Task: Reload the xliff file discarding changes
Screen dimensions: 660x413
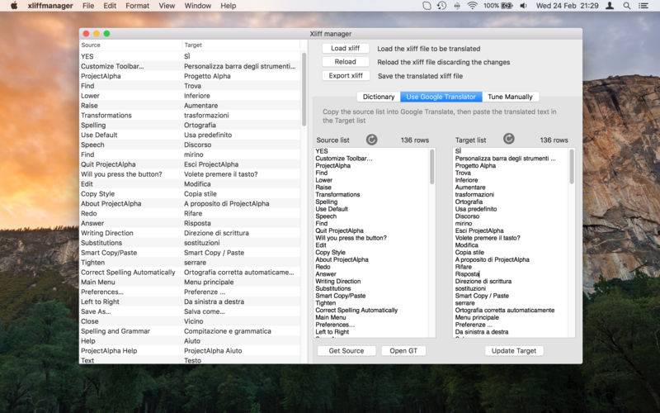Action: point(345,62)
